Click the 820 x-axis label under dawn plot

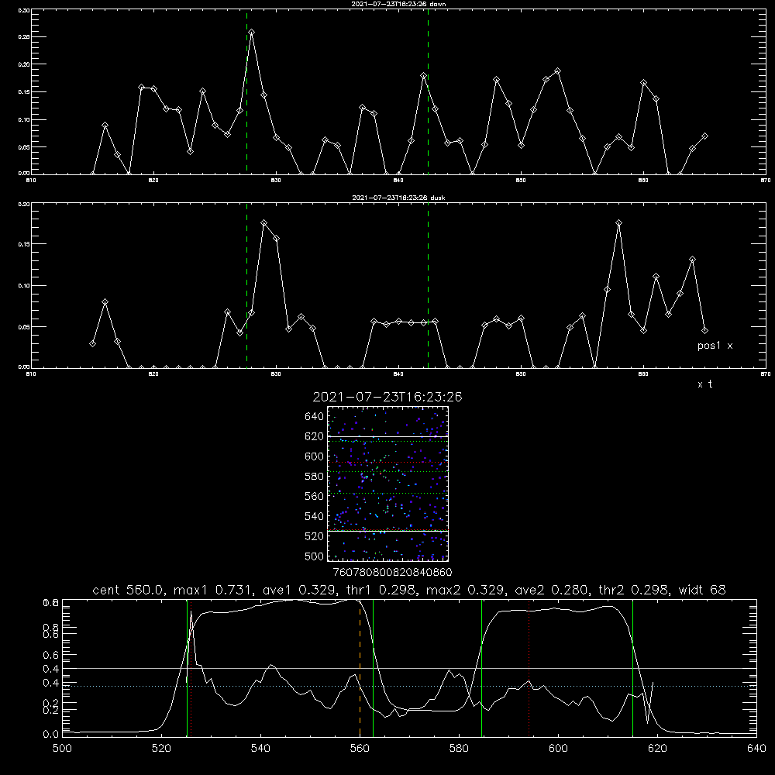153,181
